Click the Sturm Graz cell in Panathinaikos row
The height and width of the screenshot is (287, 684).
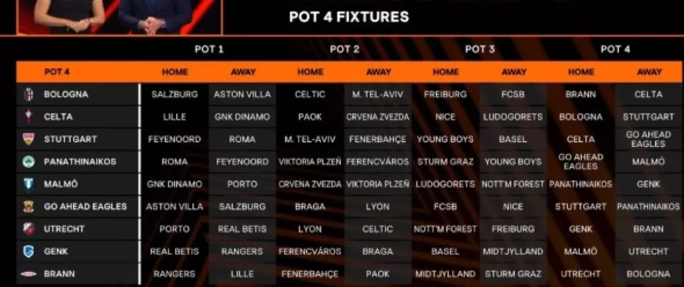pos(445,162)
